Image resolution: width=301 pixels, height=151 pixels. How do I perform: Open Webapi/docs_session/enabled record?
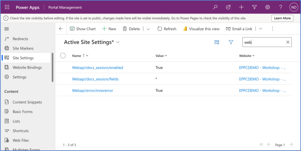97,68
